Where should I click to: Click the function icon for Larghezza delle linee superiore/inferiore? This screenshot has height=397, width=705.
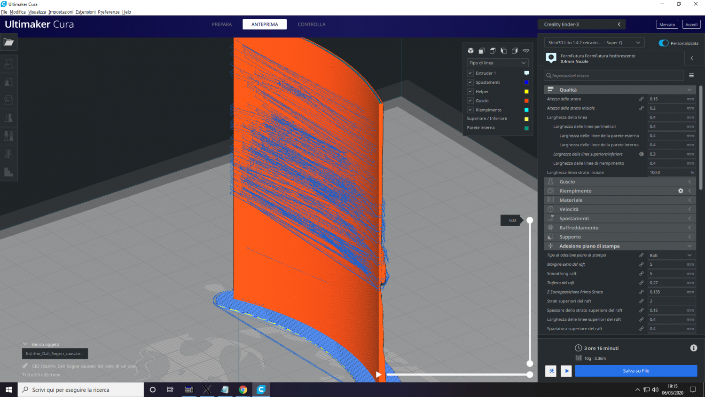click(641, 154)
